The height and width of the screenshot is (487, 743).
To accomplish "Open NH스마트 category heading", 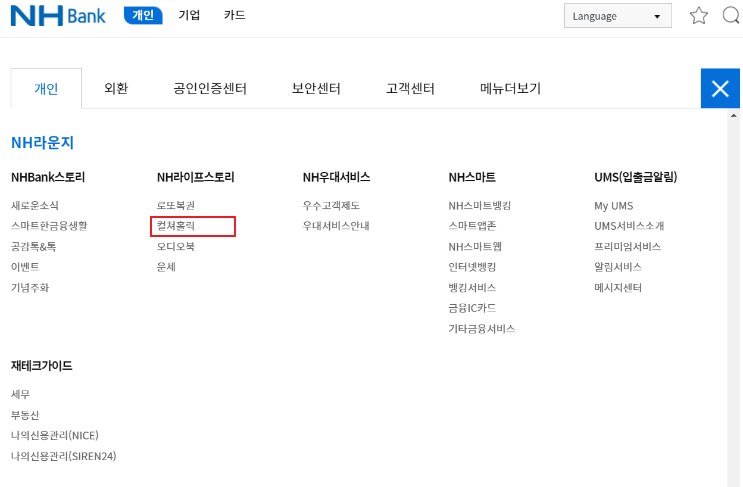I will [x=472, y=177].
